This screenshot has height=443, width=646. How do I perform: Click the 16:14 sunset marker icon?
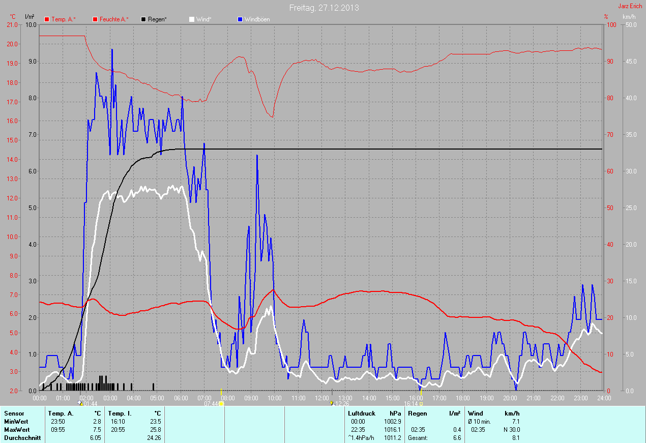[x=421, y=403]
